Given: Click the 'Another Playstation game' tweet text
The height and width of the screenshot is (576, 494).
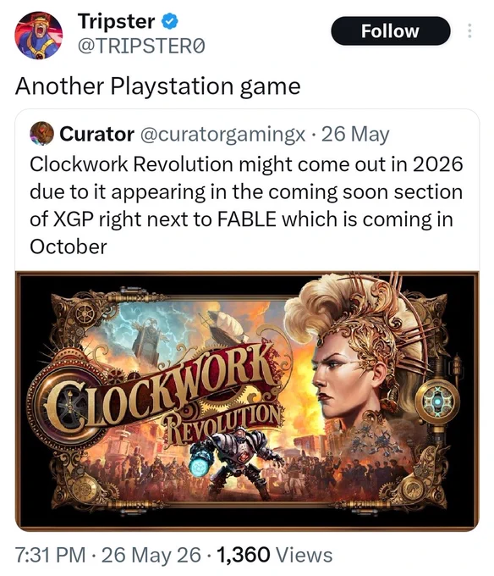Looking at the screenshot, I should click(x=157, y=86).
